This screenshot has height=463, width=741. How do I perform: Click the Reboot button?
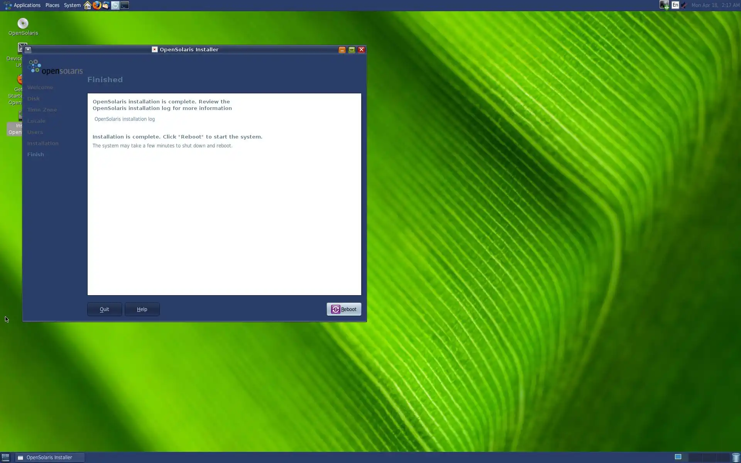click(x=344, y=309)
